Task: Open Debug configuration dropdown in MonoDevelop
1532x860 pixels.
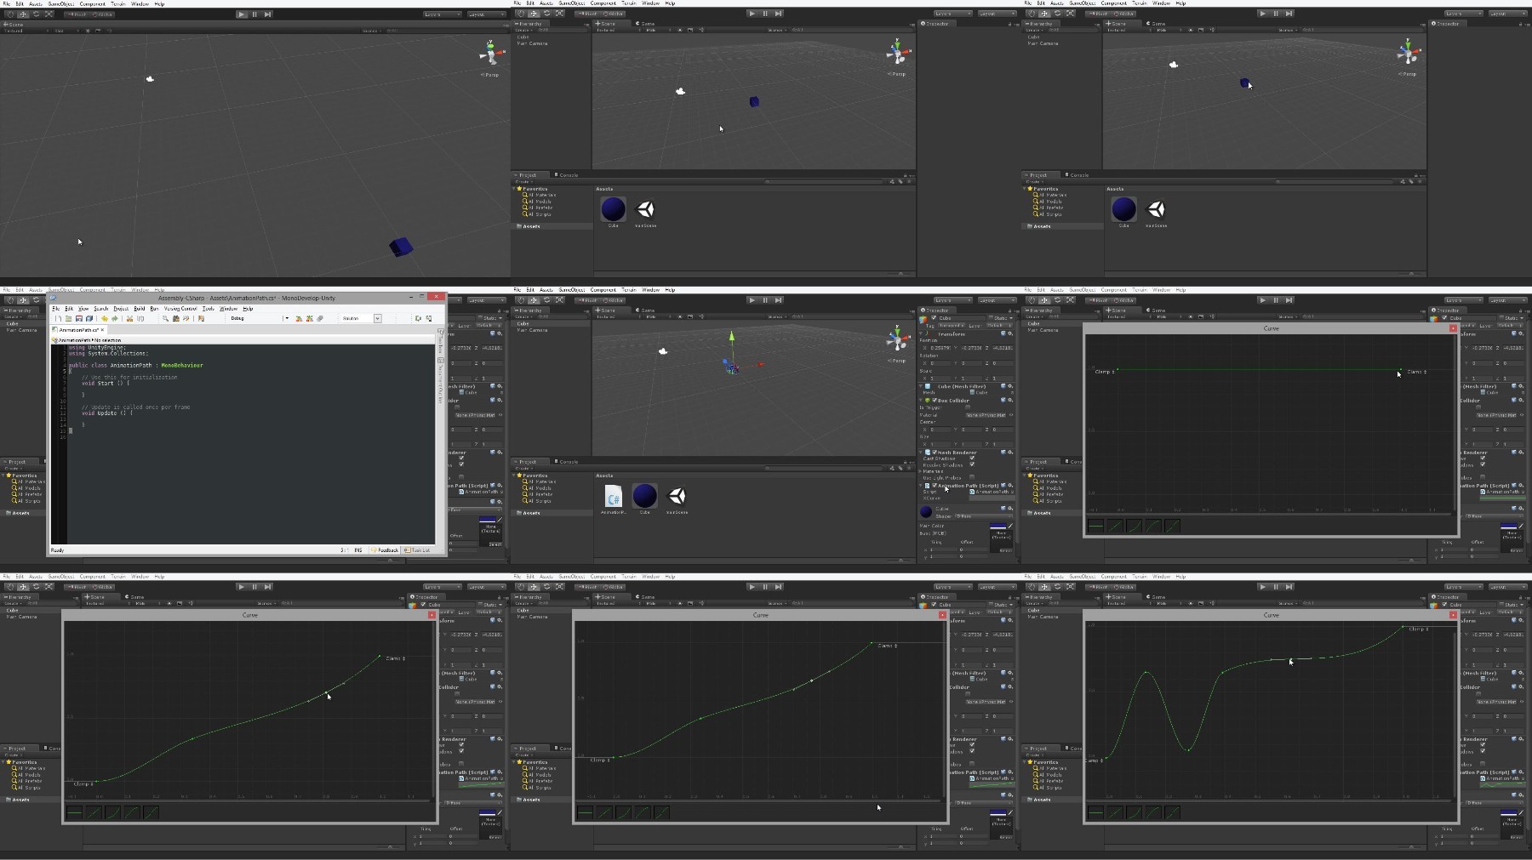Action: (x=287, y=318)
